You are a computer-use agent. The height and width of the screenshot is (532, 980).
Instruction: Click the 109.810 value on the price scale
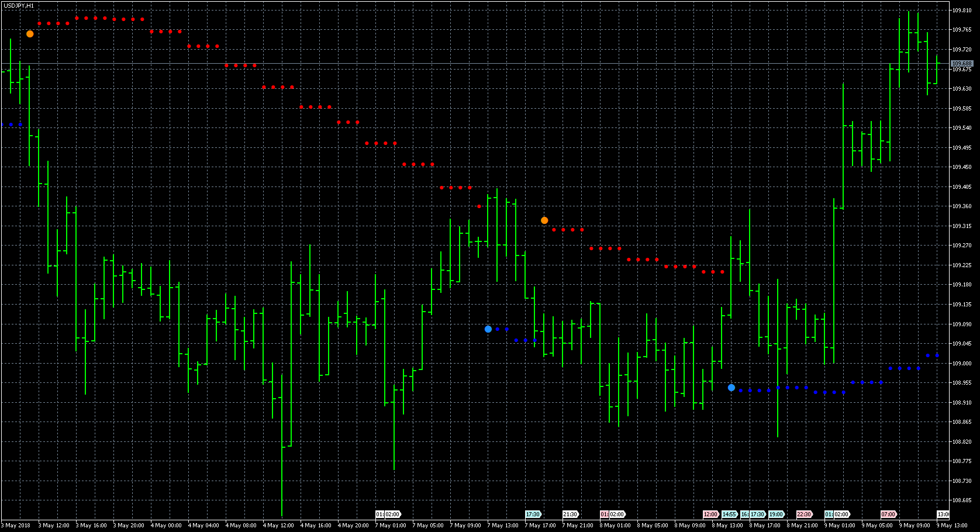tap(962, 11)
